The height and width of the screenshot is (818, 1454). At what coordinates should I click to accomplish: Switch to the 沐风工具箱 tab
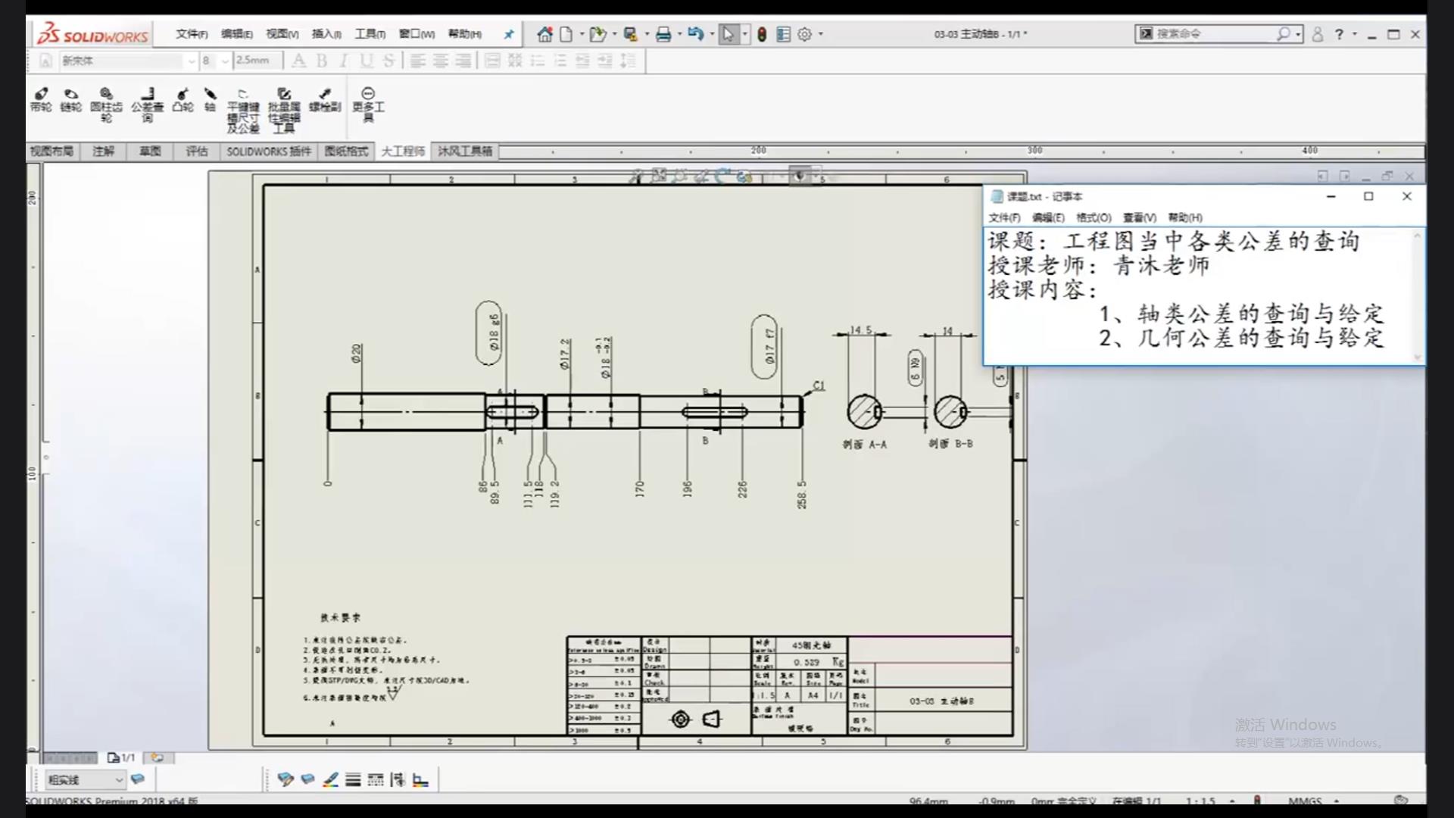tap(465, 151)
